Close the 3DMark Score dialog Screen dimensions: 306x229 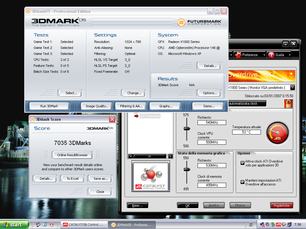tap(112, 119)
